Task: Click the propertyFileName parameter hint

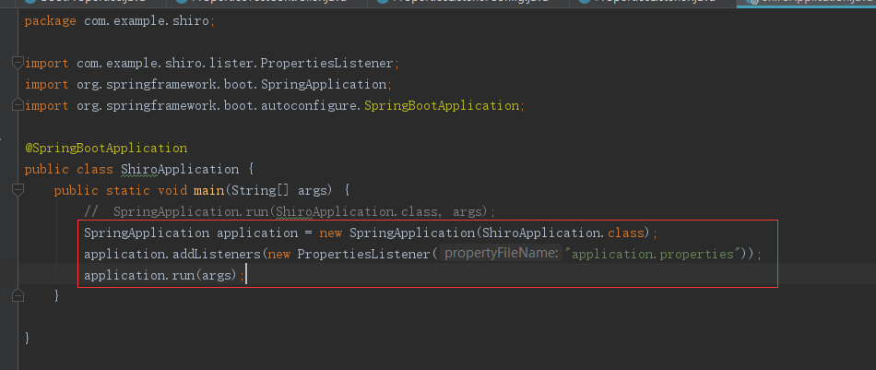Action: coord(502,254)
